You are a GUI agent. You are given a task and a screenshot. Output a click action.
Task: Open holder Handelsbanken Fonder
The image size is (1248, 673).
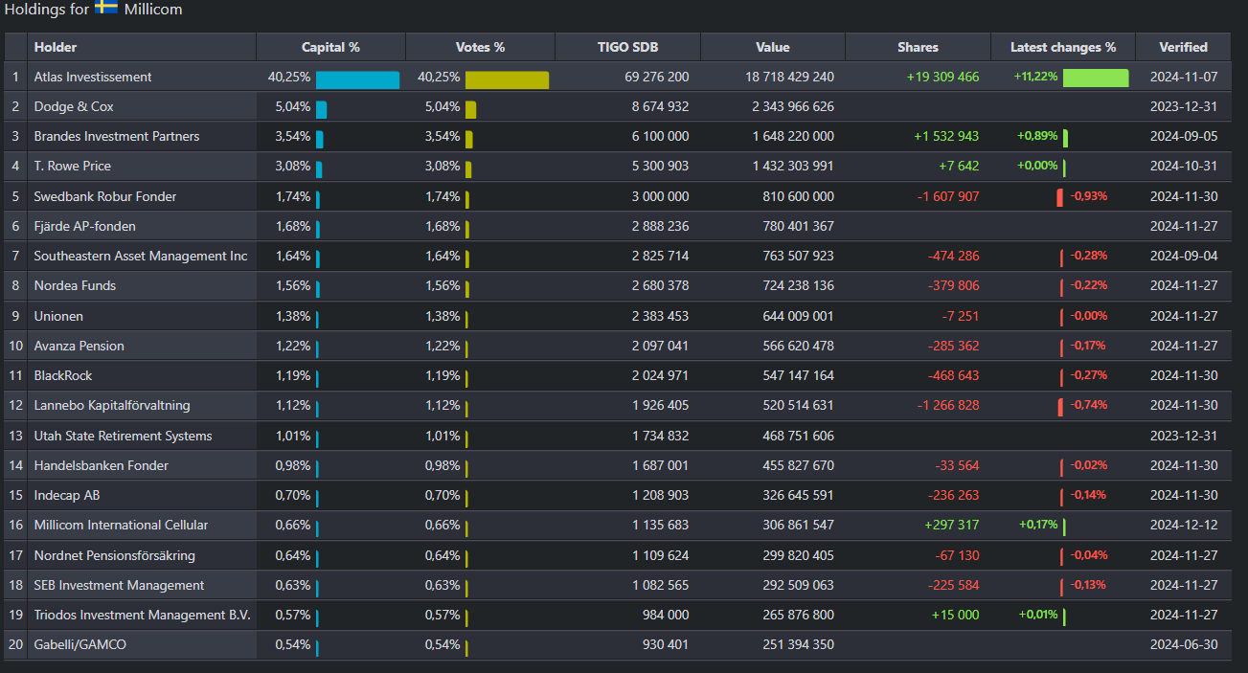[x=102, y=465]
